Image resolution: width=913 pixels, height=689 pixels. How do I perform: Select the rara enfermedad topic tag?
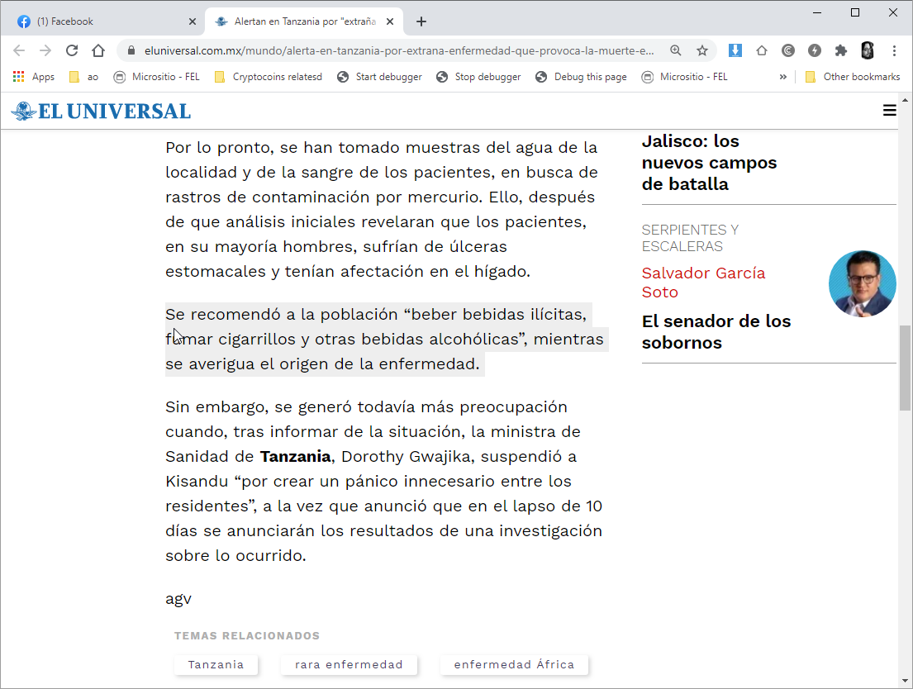349,664
